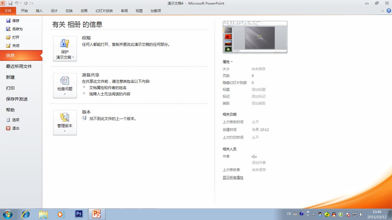Click the blue help question mark icon
Viewport: 392px width, 220px height.
click(389, 11)
